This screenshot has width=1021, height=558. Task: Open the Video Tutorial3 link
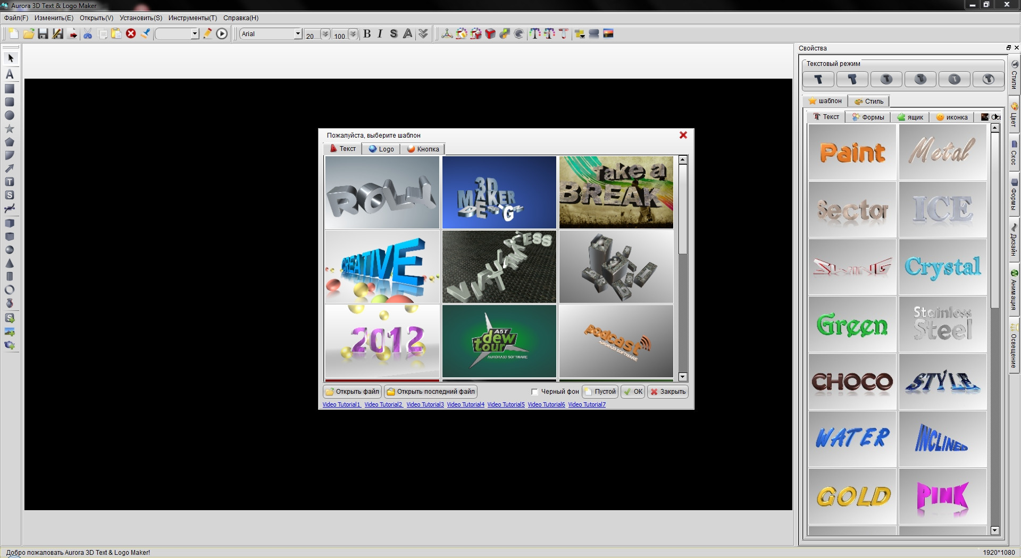tap(425, 405)
